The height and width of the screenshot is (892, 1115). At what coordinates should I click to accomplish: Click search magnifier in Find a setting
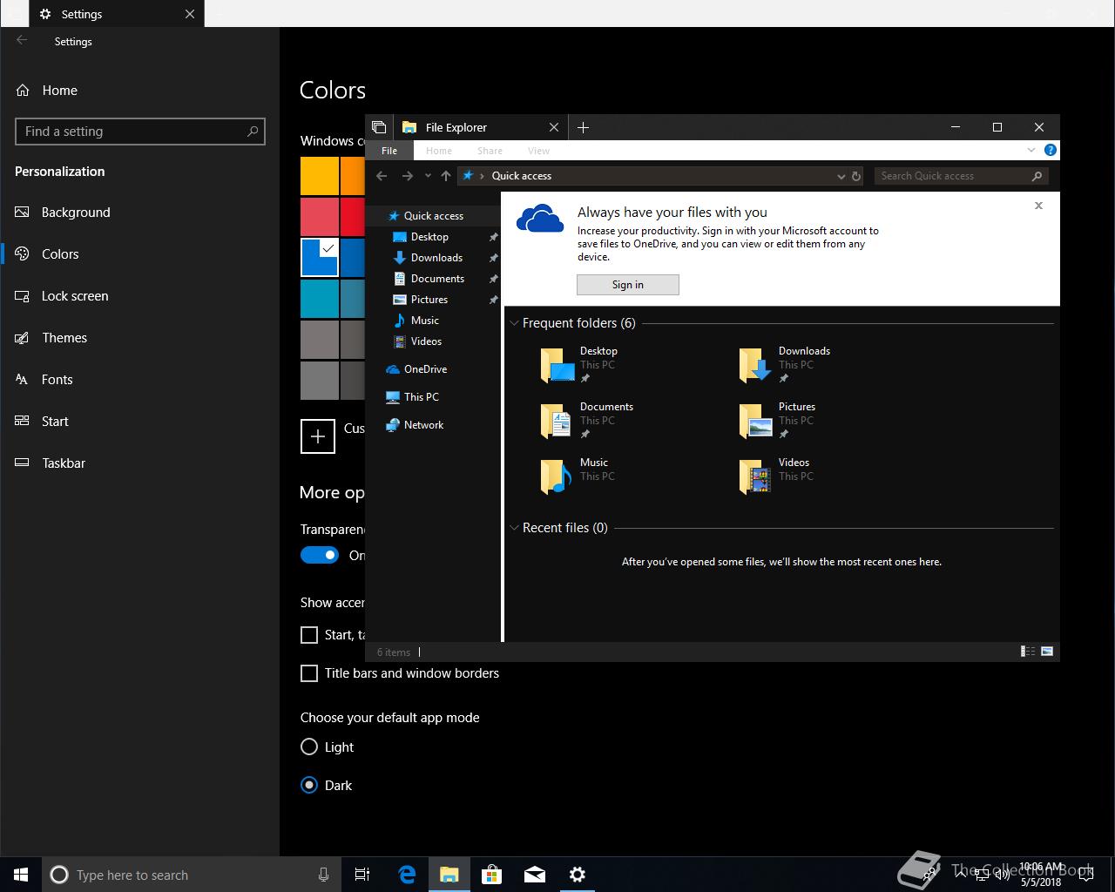tap(253, 132)
